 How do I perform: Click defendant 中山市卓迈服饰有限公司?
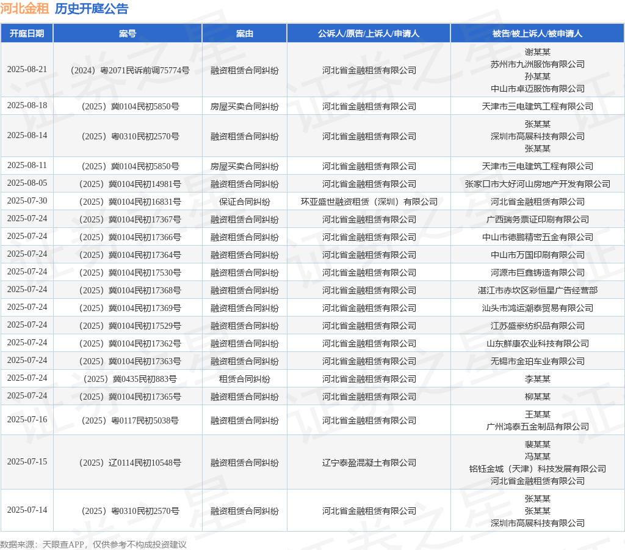pyautogui.click(x=537, y=89)
